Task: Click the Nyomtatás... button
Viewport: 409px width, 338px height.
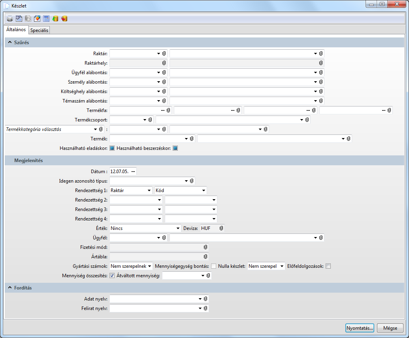Action: 359,328
